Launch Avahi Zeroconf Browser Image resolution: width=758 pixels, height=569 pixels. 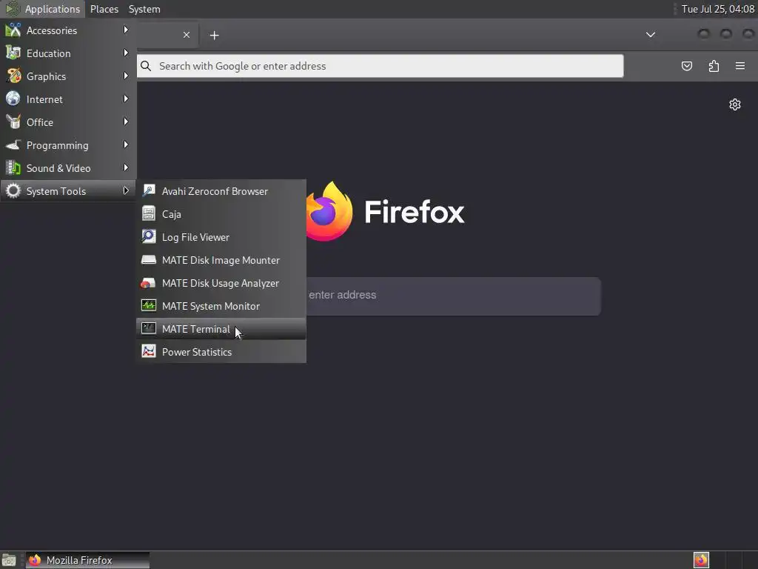(x=221, y=191)
